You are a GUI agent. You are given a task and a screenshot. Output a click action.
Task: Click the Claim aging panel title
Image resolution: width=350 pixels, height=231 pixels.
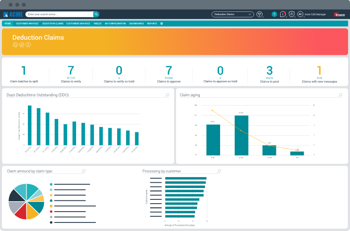pos(190,95)
